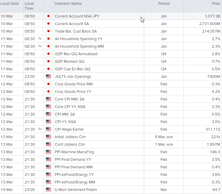The height and width of the screenshot is (194, 222).
Task: Click Japan flag beside GDP Cap Ex Rev QQ
Action: (x=48, y=69)
